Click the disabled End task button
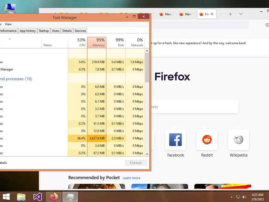Screen dimensions: 269x202 click(x=136, y=163)
